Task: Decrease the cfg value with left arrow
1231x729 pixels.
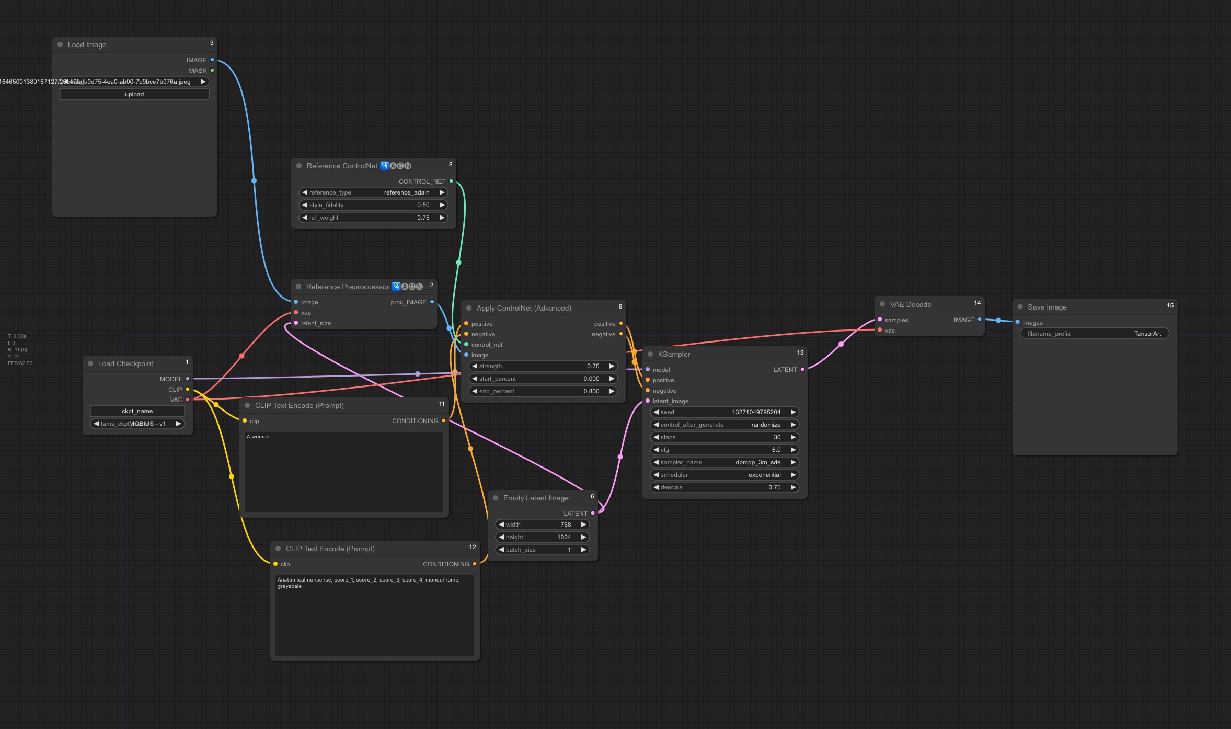Action: (x=656, y=450)
